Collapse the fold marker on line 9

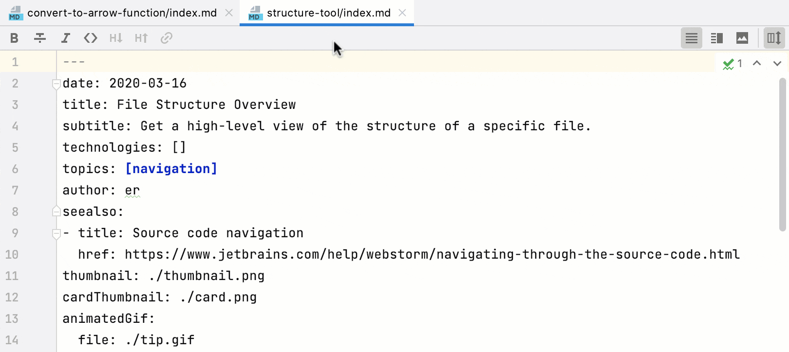[x=56, y=233]
